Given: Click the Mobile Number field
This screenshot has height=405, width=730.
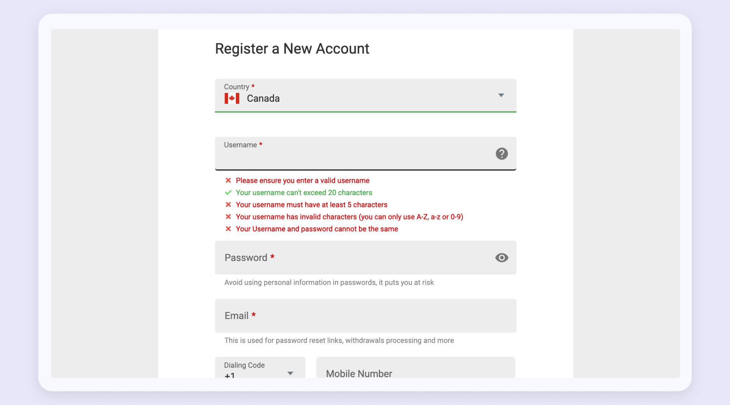Looking at the screenshot, I should 415,372.
